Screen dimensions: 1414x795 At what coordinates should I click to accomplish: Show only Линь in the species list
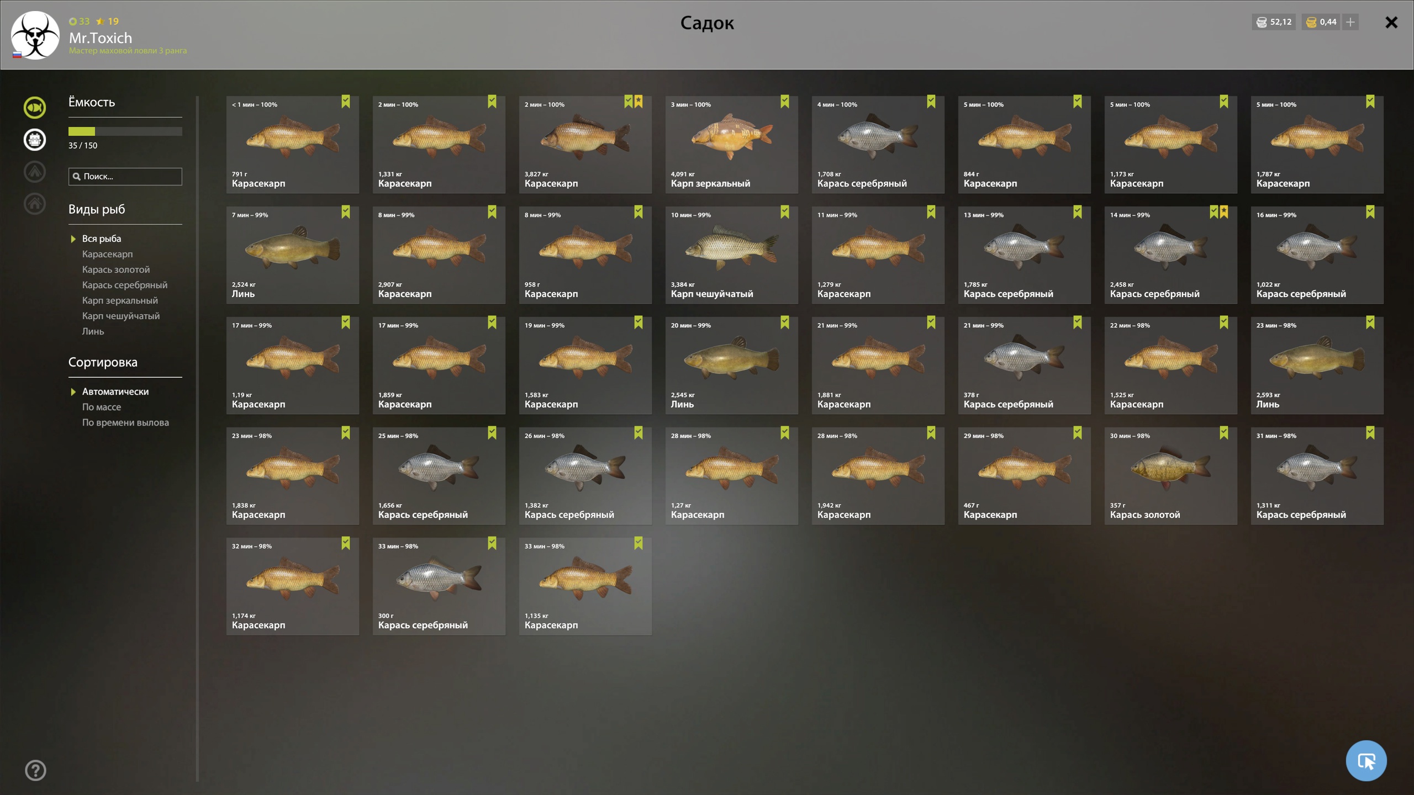pos(93,331)
